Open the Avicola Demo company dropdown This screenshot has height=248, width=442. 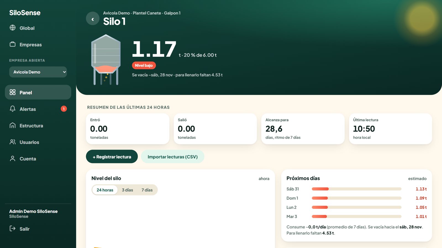[x=38, y=72]
